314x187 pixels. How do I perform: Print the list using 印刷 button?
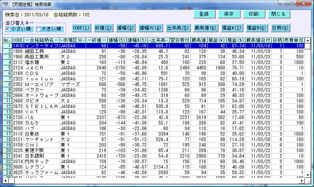[x=253, y=14]
